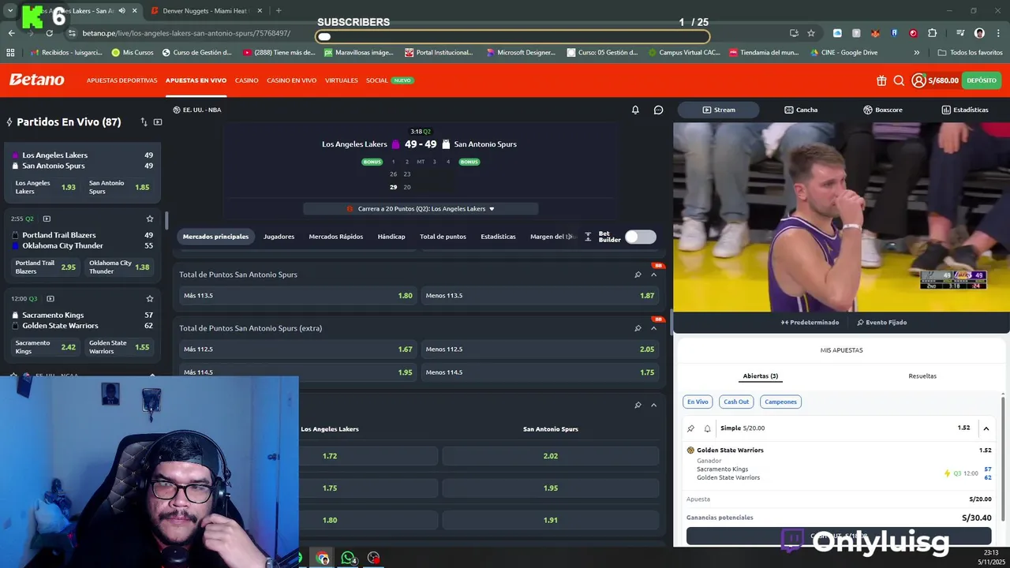Click the green DEPÓSITO button
Viewport: 1010px width, 568px height.
982,80
